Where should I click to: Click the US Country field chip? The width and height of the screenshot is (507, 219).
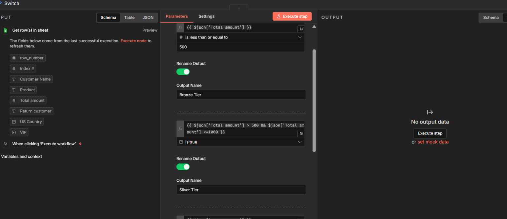[27, 122]
